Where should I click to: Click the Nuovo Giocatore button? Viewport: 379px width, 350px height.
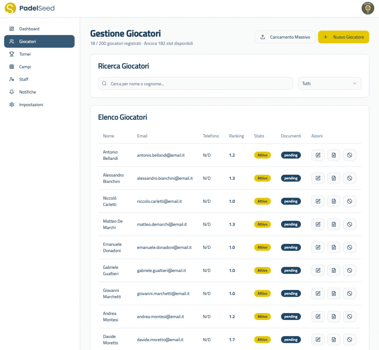(x=343, y=37)
